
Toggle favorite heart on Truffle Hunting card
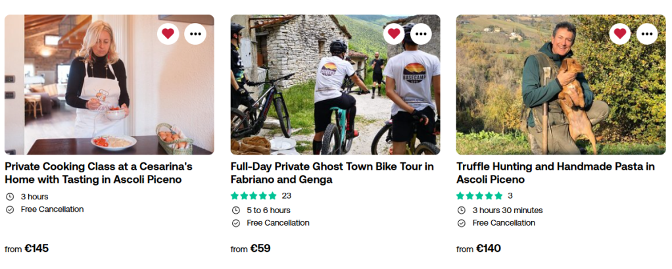point(619,34)
